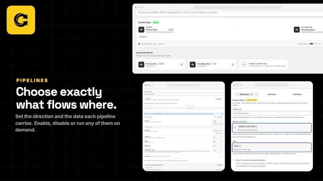Click SS avatar on Connected Stores Secondary card
Viewport: 323px width, 181px height.
193,65
